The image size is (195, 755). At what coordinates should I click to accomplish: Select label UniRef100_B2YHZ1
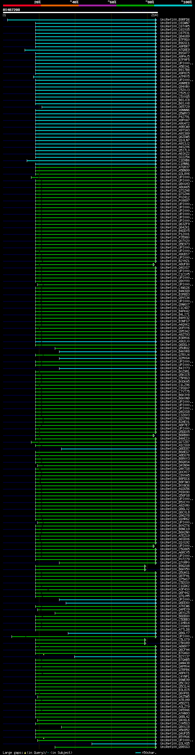pyautogui.click(x=175, y=261)
